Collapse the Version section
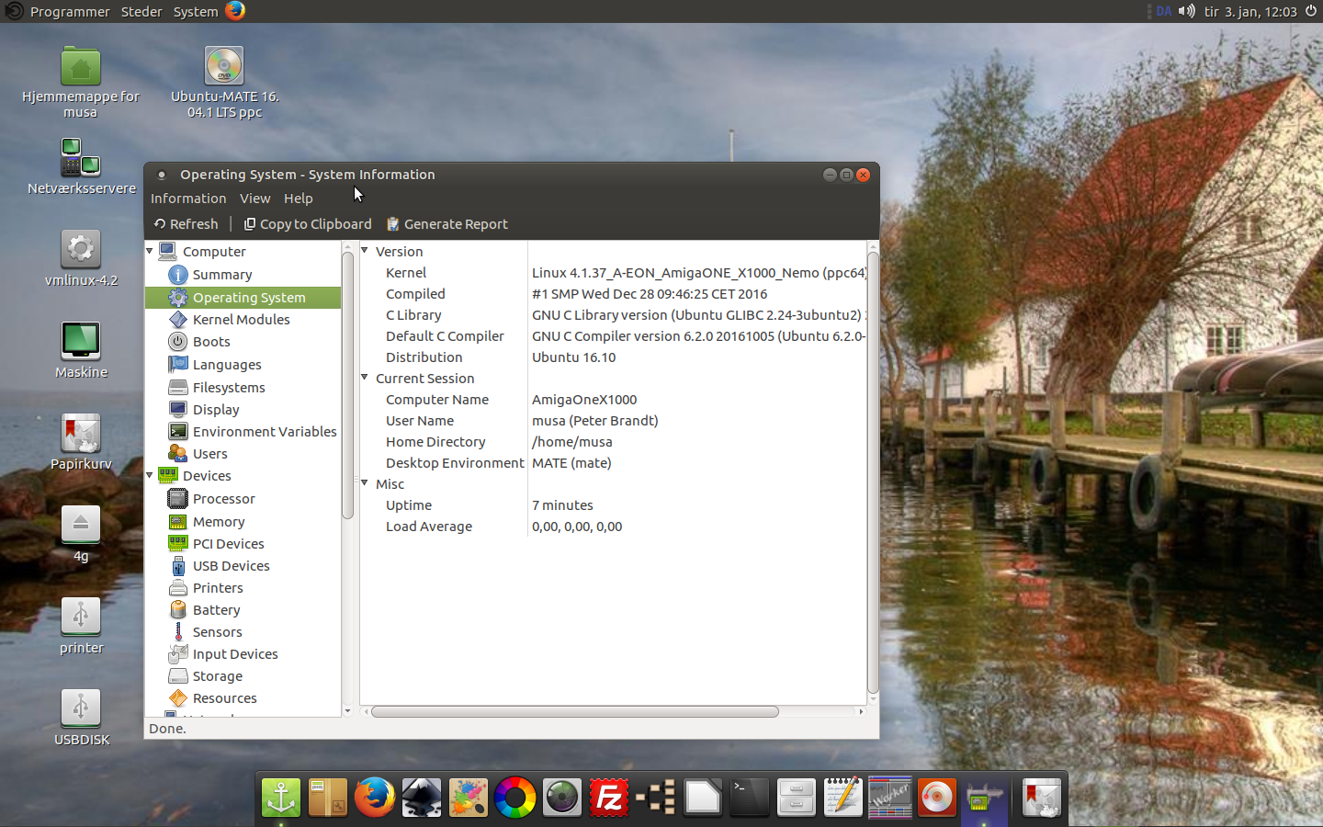The image size is (1323, 827). (365, 251)
